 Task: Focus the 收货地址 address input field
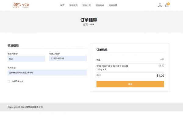47,72
